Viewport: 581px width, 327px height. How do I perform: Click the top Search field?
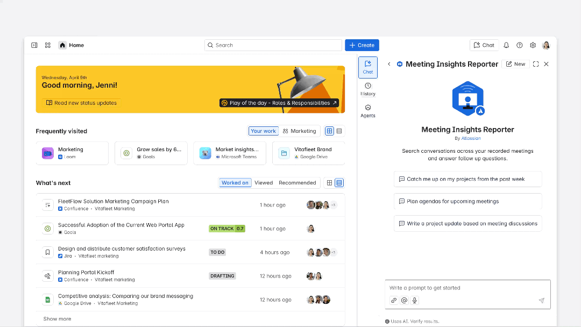click(273, 45)
